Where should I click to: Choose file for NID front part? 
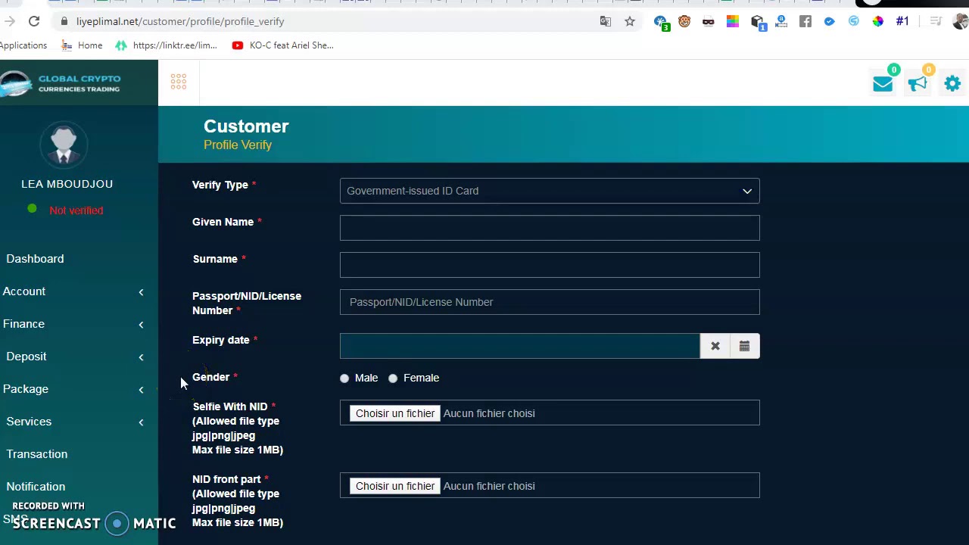point(395,486)
